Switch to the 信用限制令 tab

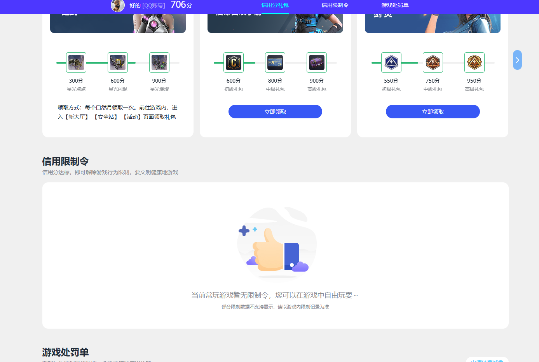coord(335,5)
